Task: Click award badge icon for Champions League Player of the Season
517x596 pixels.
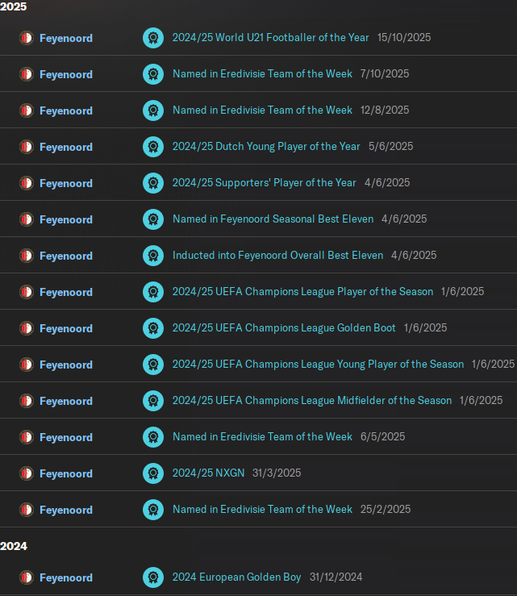Action: (x=153, y=292)
